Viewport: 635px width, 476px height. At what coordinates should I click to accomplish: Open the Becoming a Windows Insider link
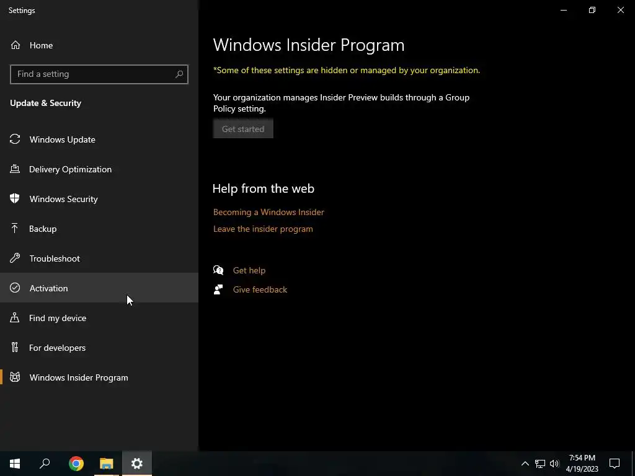[x=269, y=212]
